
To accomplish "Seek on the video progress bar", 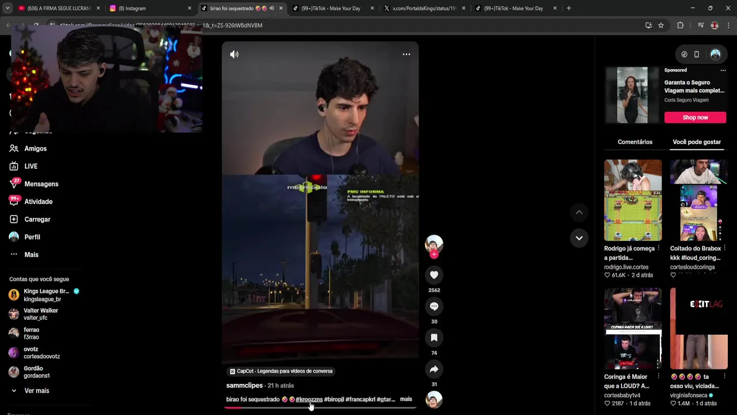I will point(320,408).
